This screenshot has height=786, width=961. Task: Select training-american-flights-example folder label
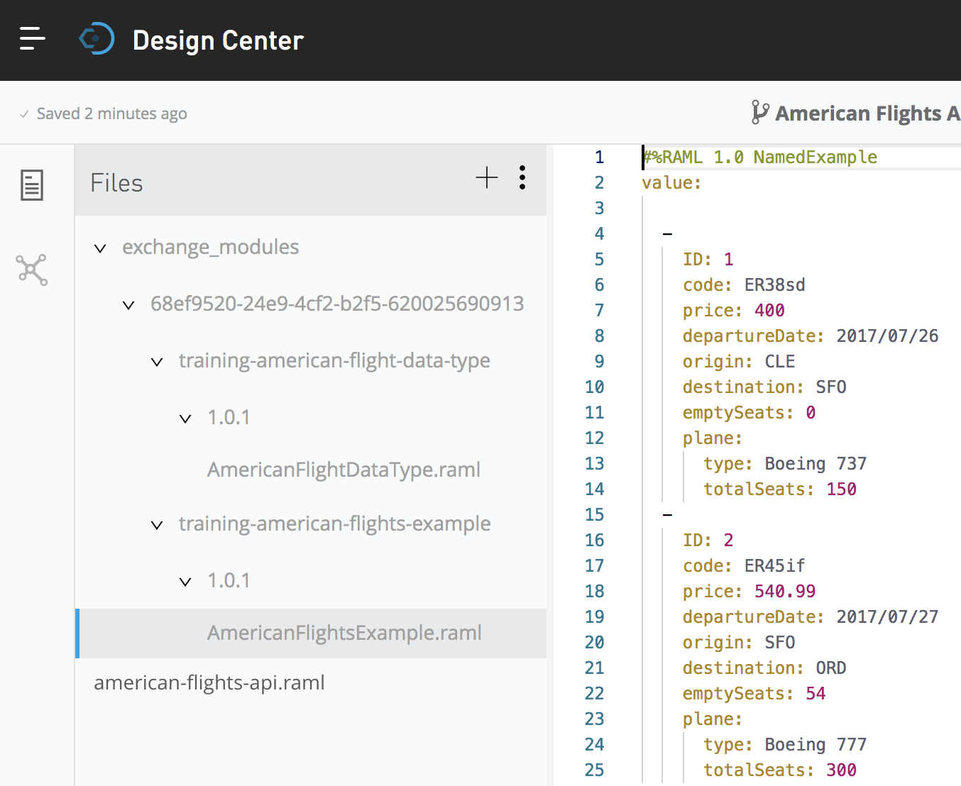click(x=334, y=524)
